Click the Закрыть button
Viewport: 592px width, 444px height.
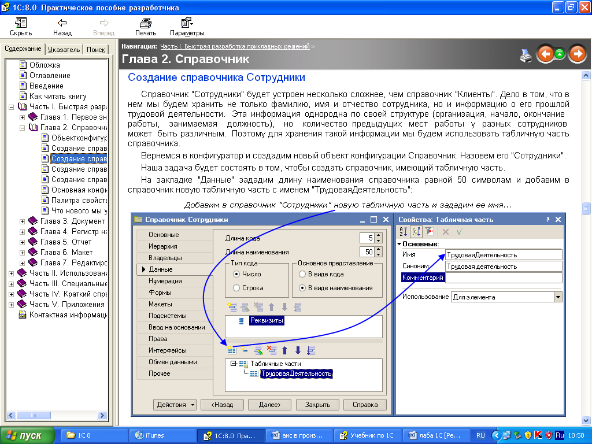tap(317, 405)
